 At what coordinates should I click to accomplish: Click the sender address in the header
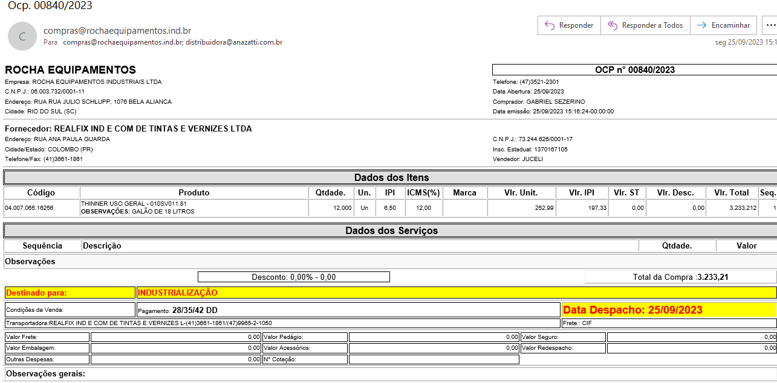[x=117, y=31]
